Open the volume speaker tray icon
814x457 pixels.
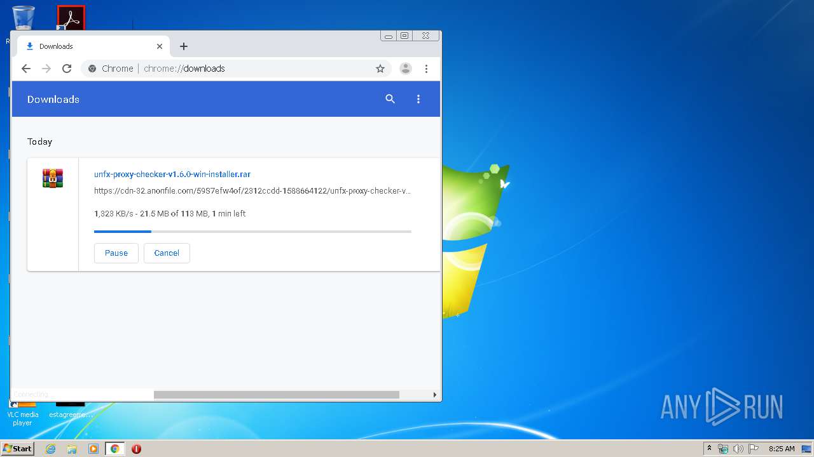(738, 449)
